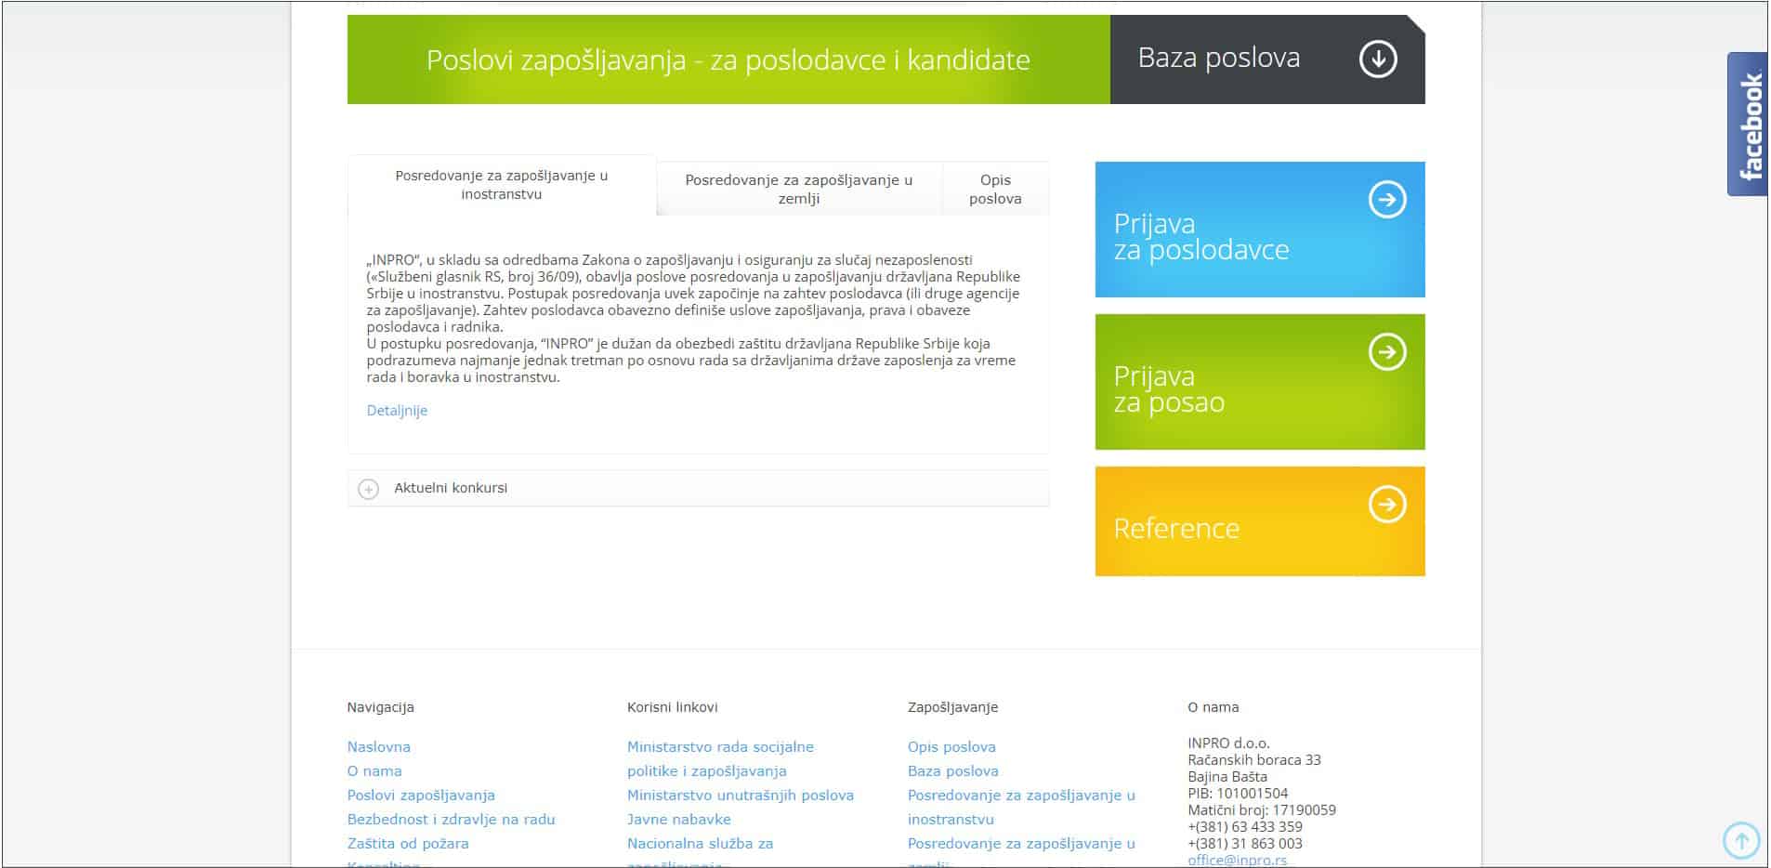
Task: Go to Bezbednost i zdravlje na radu
Action: pos(451,820)
